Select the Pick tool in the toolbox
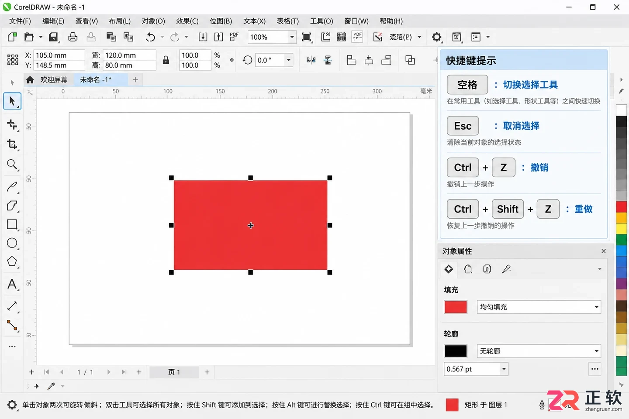The image size is (629, 419). (12, 101)
